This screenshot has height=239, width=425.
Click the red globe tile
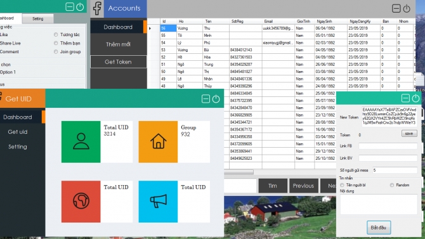81,202
